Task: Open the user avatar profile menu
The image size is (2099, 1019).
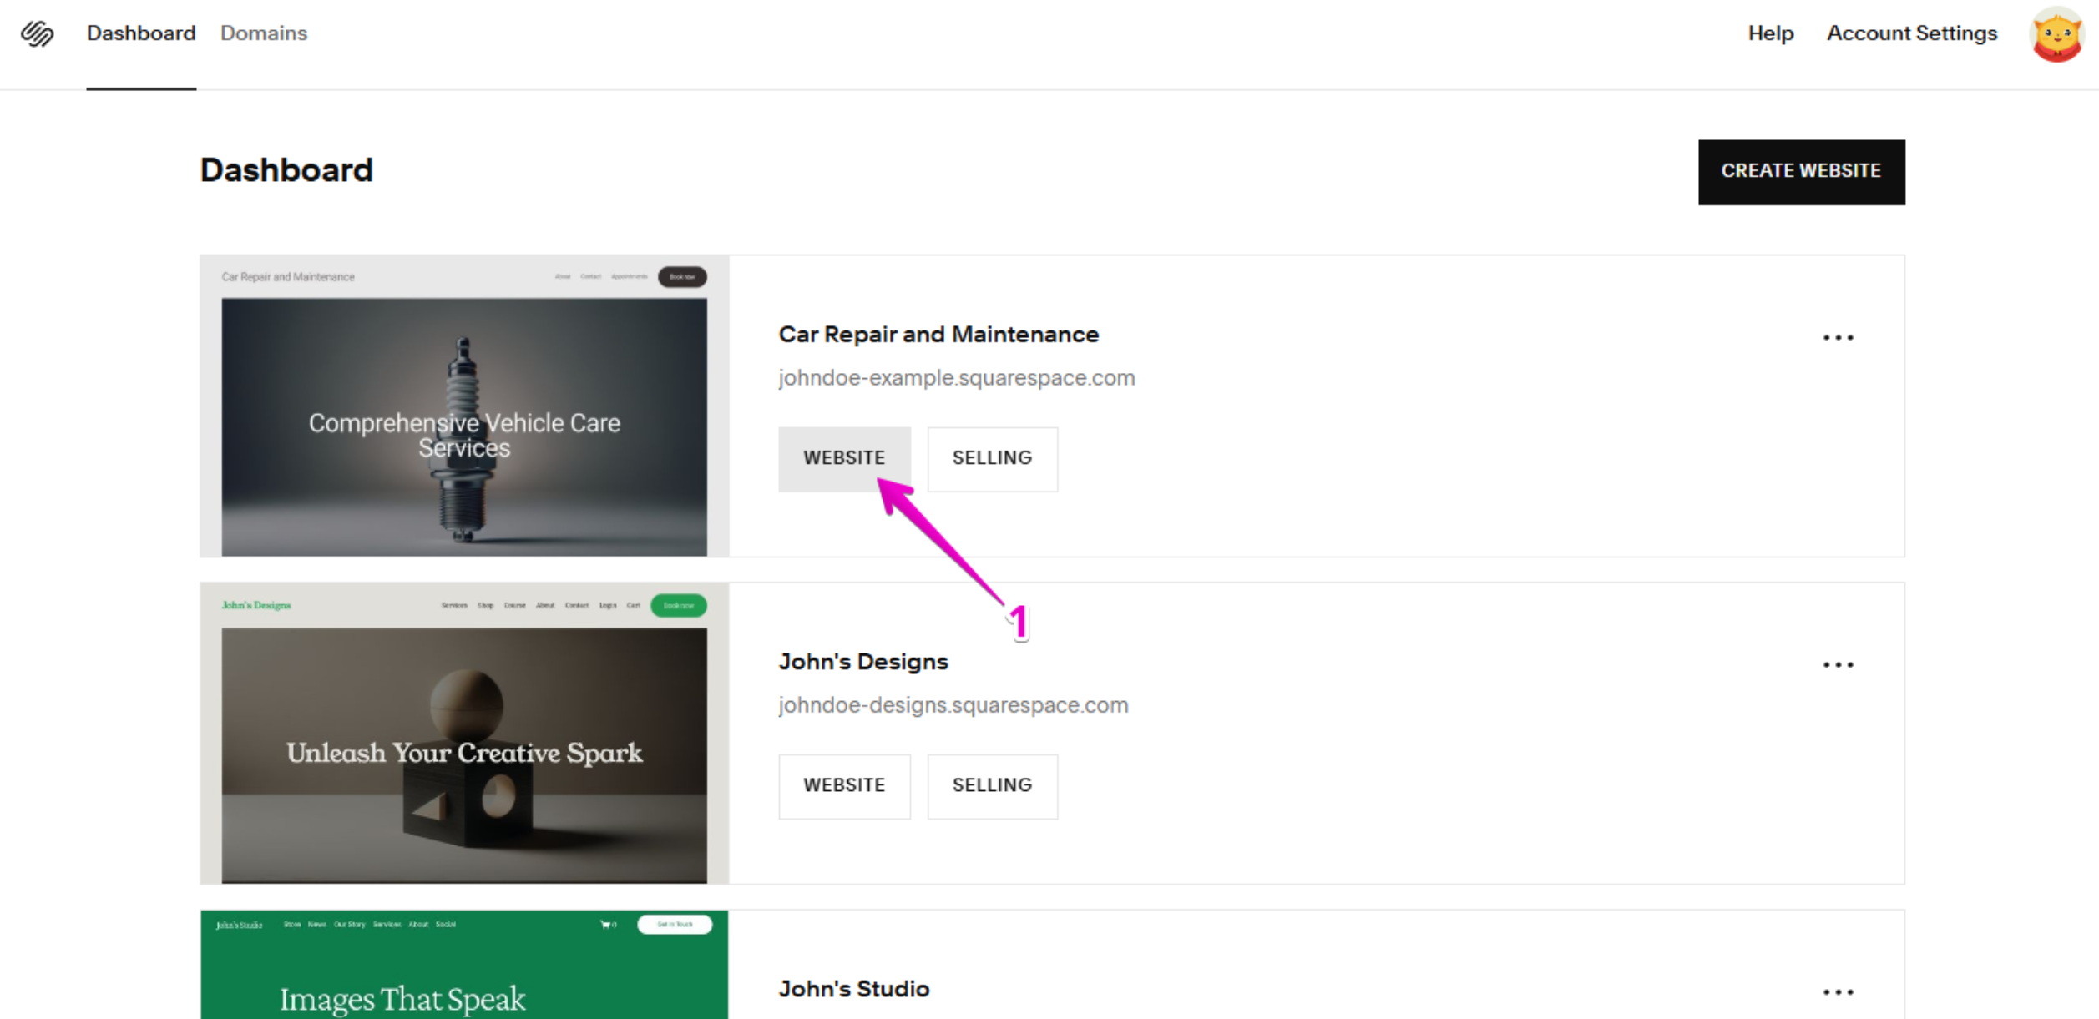Action: pos(2056,34)
